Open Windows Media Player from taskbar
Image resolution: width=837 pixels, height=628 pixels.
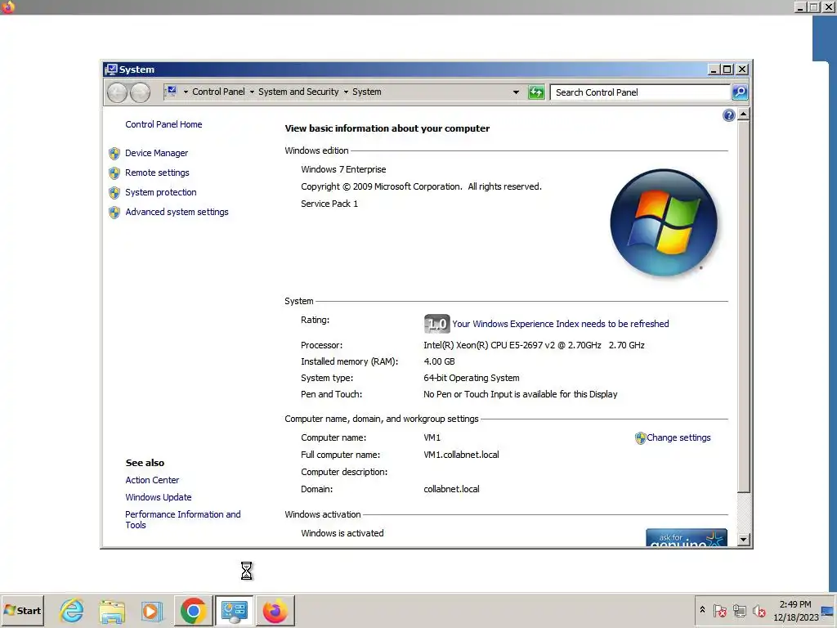coord(152,611)
